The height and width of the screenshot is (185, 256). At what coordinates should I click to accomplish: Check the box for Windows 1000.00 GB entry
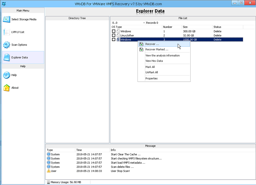[114, 39]
